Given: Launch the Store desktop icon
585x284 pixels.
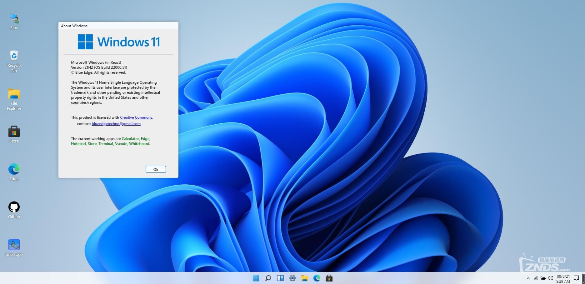Looking at the screenshot, I should tap(14, 134).
